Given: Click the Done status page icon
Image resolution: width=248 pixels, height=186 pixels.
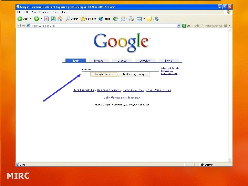Looking at the screenshot, I should pos(18,165).
